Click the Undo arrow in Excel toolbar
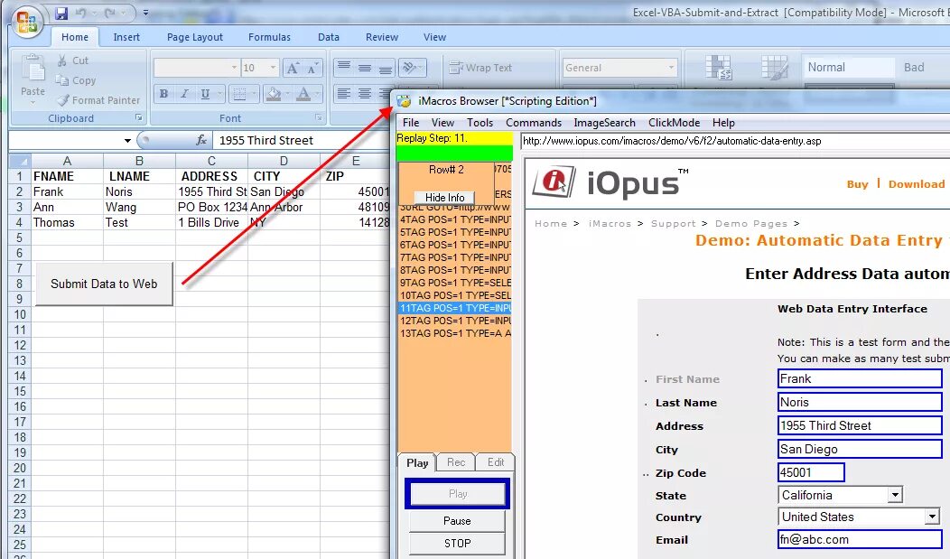This screenshot has height=559, width=950. click(81, 13)
